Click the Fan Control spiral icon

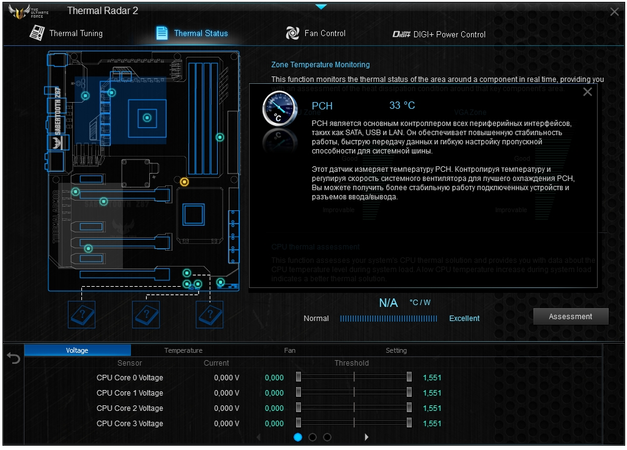coord(292,33)
